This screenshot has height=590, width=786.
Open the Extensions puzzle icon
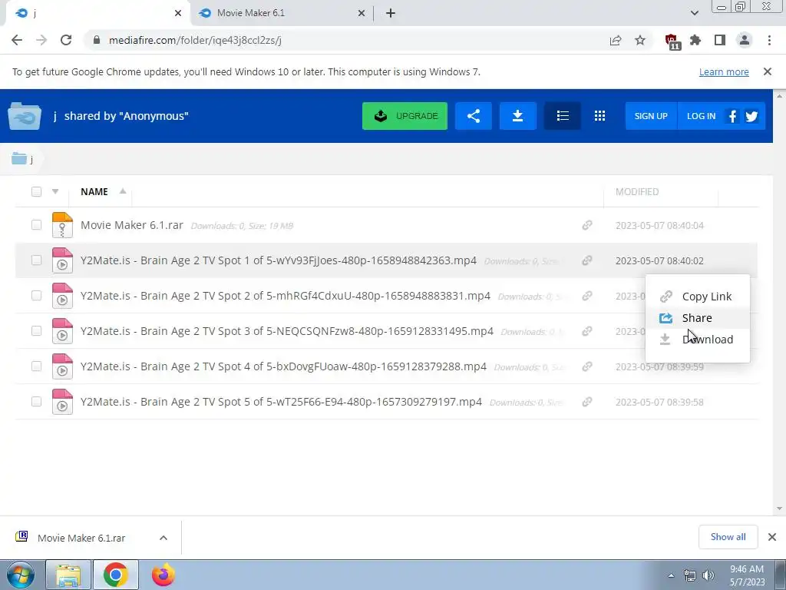695,40
